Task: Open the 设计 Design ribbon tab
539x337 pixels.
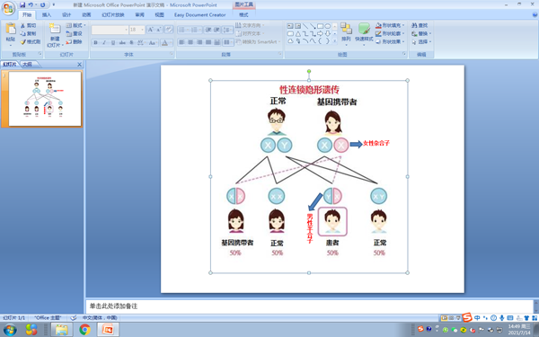Action: tap(66, 14)
